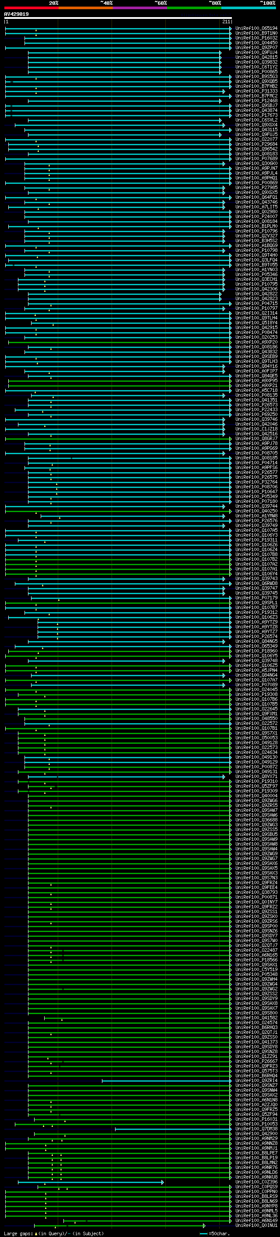Select hit label UniRef100_Q96542

[256, 149]
